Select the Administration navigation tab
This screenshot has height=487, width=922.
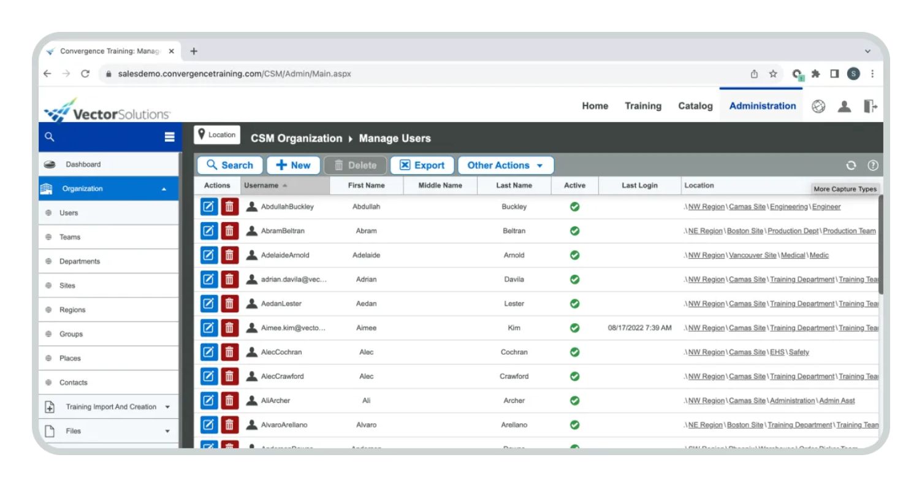coord(763,106)
